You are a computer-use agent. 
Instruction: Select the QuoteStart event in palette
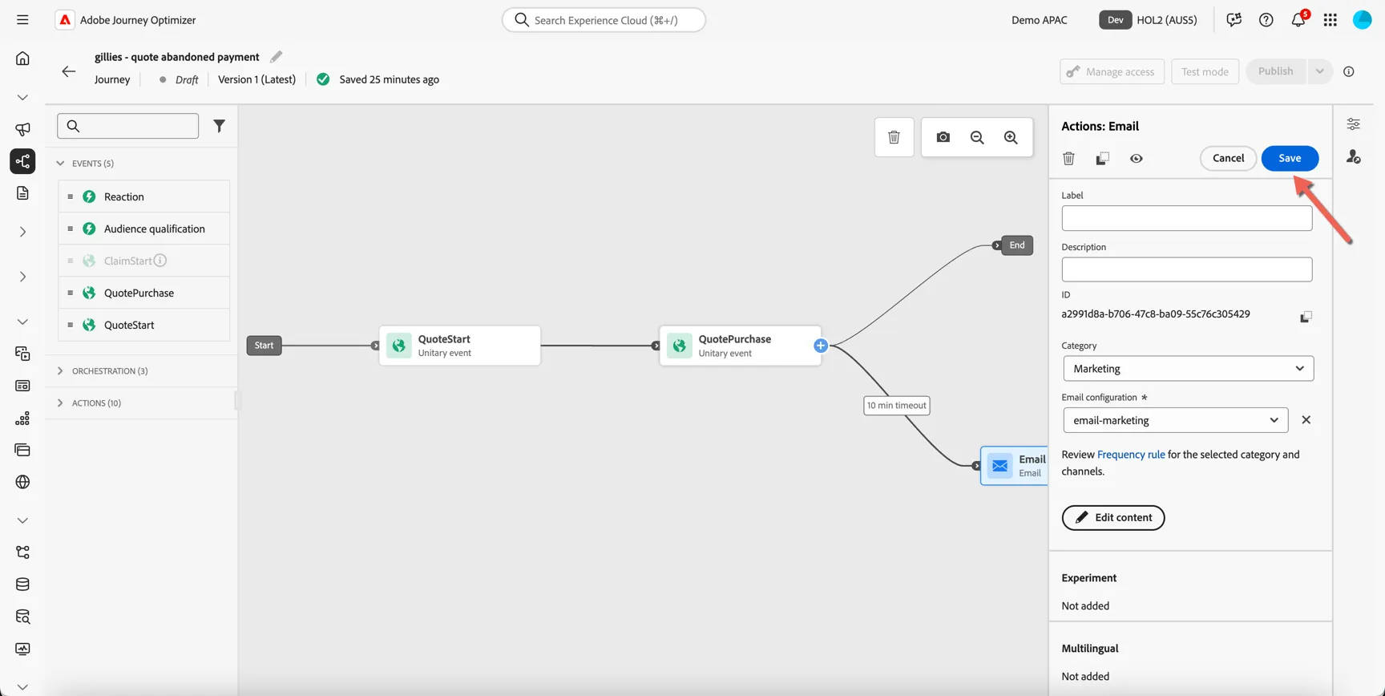tap(144, 325)
